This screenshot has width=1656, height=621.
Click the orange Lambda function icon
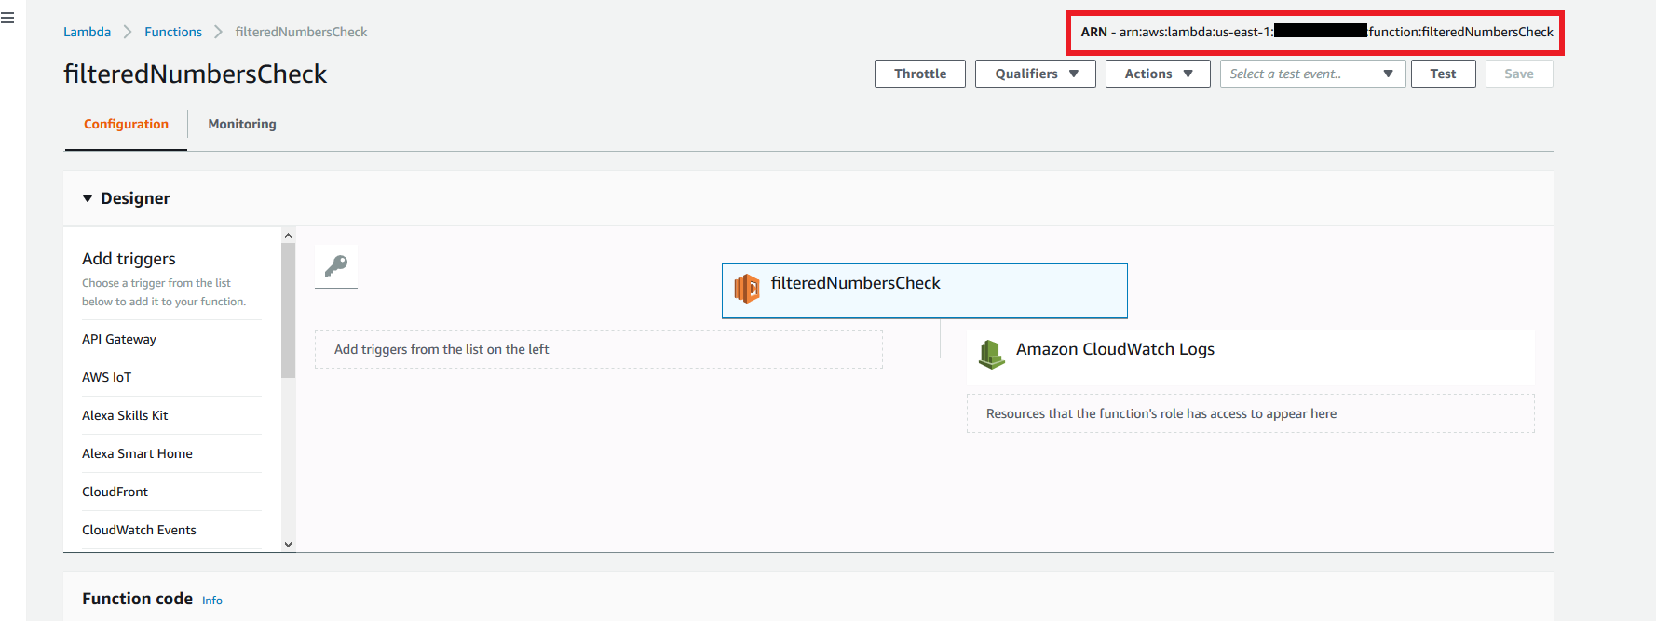(747, 289)
